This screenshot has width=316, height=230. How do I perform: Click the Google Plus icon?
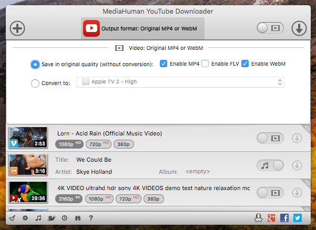(x=271, y=218)
